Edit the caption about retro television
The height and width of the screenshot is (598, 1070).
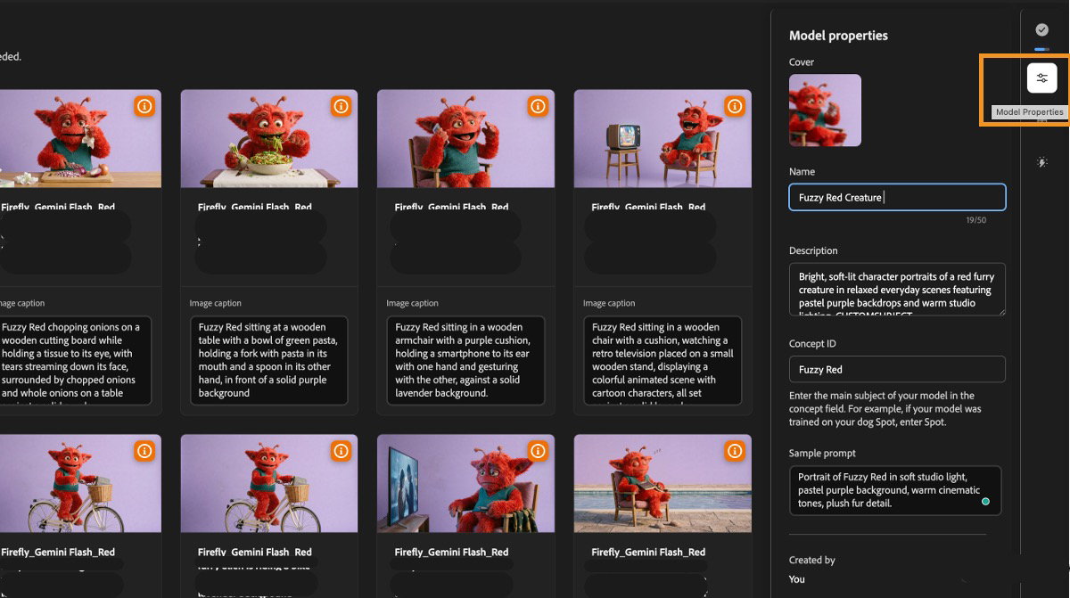(663, 360)
